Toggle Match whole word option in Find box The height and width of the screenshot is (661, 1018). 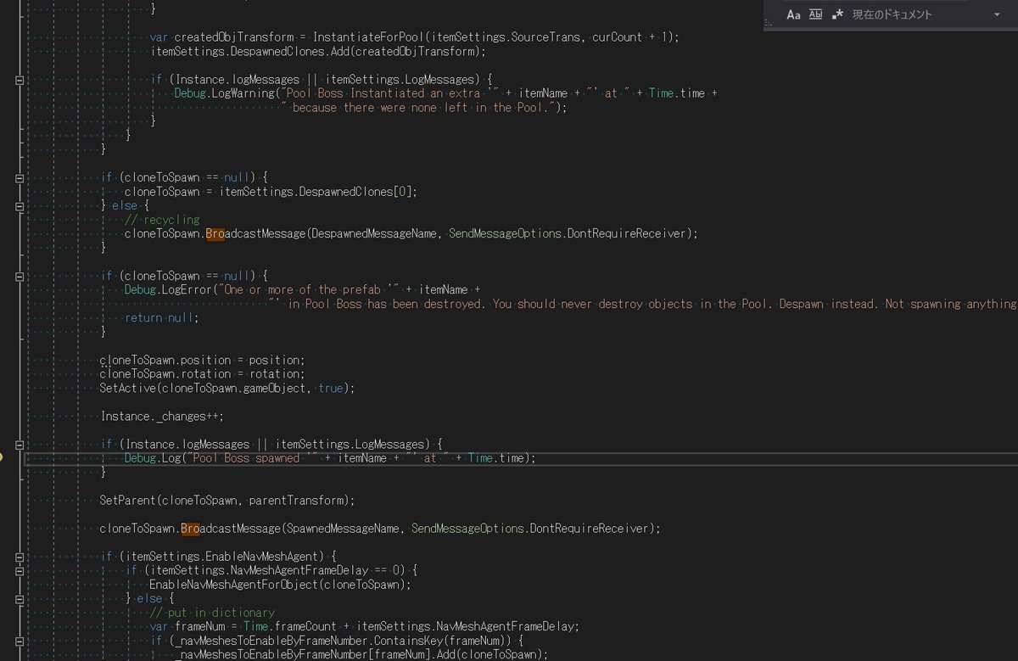[815, 14]
